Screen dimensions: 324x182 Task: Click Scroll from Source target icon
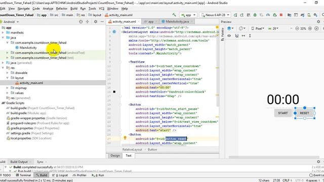coord(81,22)
